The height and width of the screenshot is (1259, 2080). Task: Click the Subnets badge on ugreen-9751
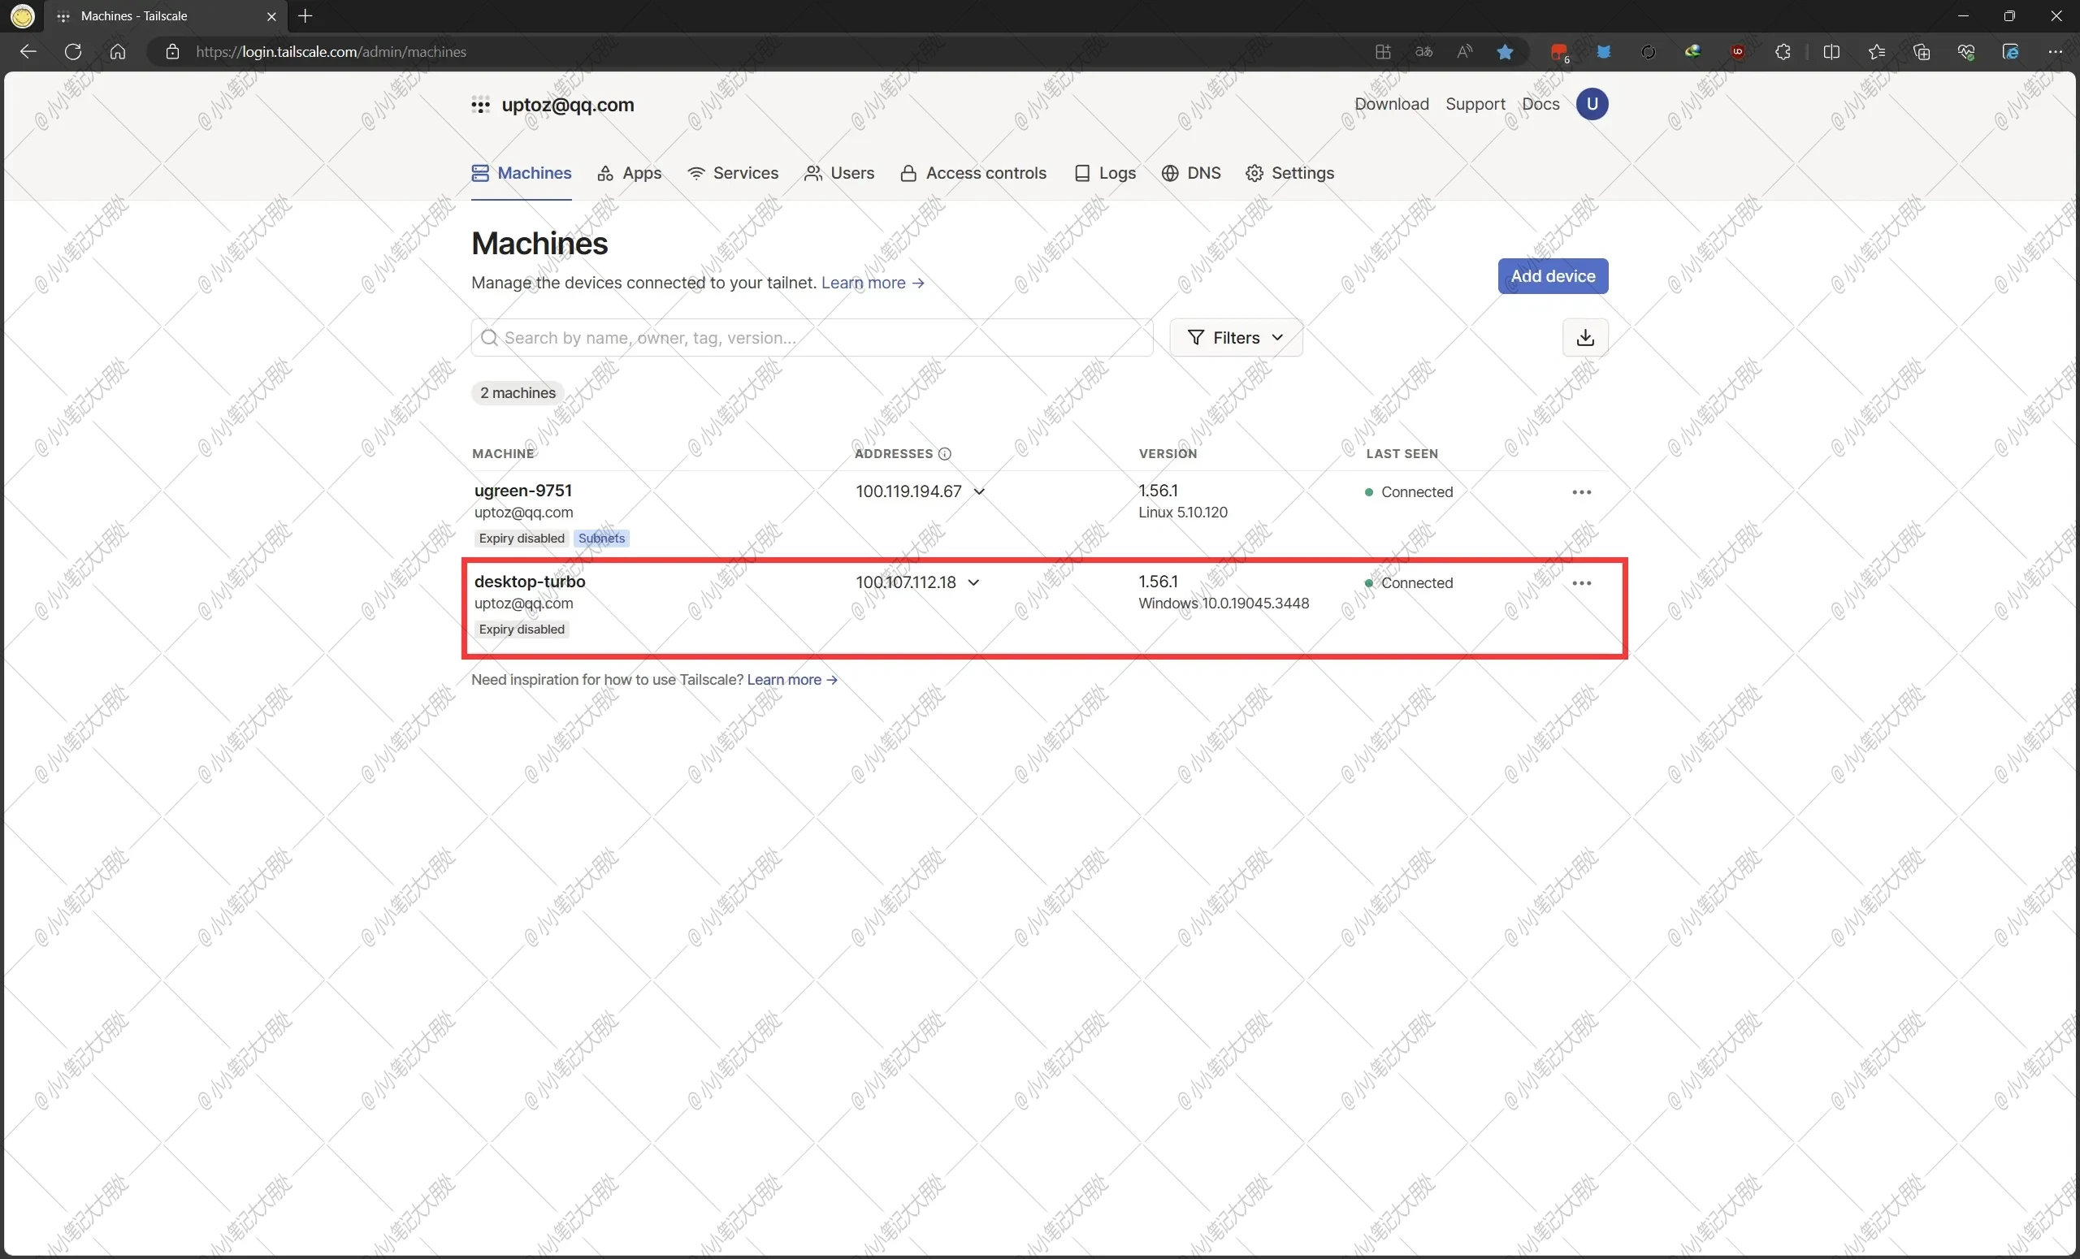click(601, 539)
